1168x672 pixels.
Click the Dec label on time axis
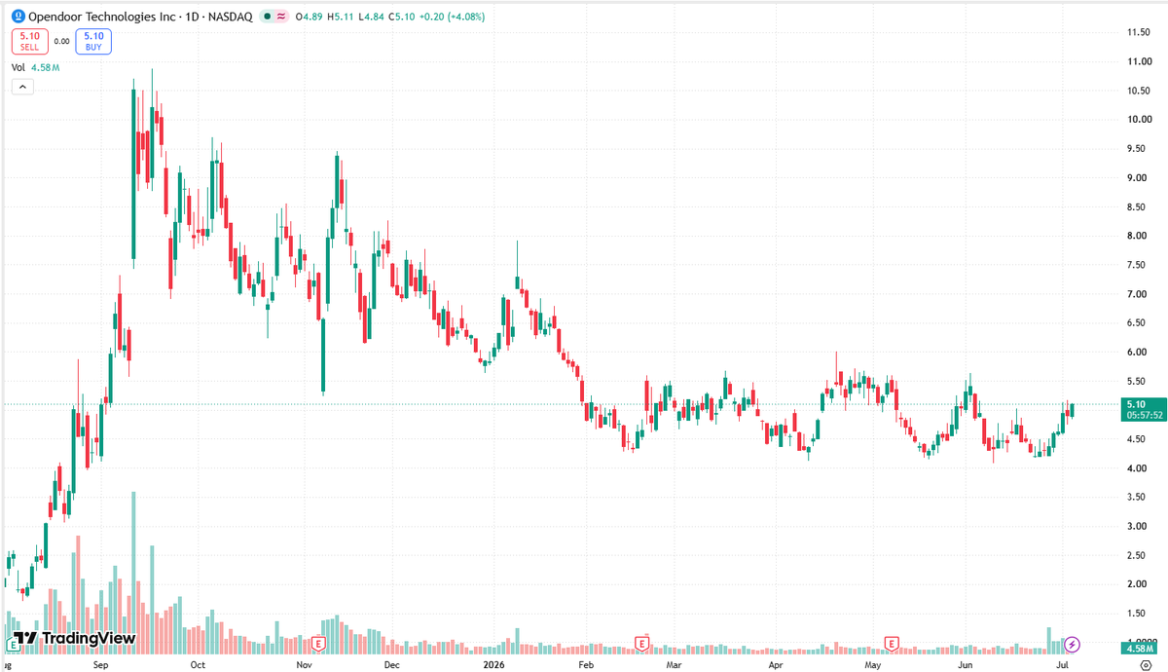click(391, 664)
